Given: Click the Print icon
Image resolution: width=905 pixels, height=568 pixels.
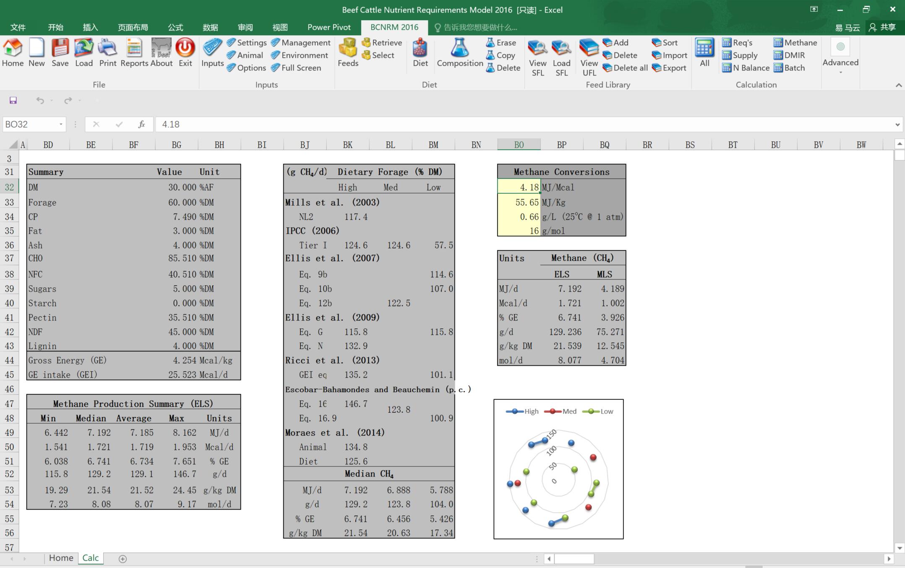Looking at the screenshot, I should click(107, 53).
